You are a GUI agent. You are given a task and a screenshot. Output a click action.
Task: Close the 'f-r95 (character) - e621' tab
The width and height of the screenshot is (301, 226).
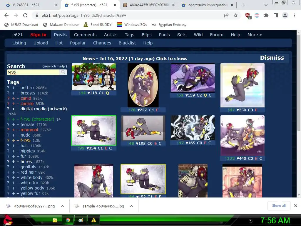coord(115,5)
